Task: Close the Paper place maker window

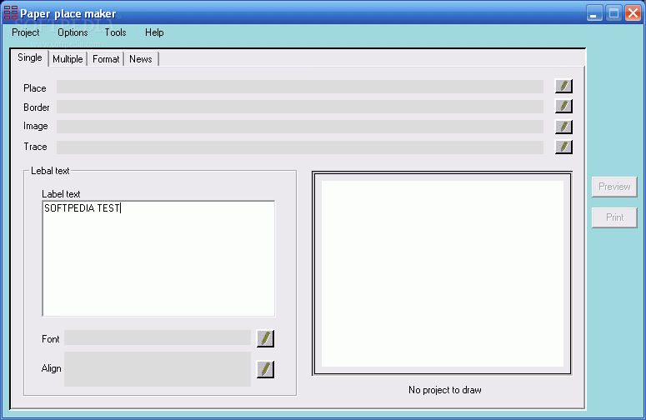Action: 633,13
